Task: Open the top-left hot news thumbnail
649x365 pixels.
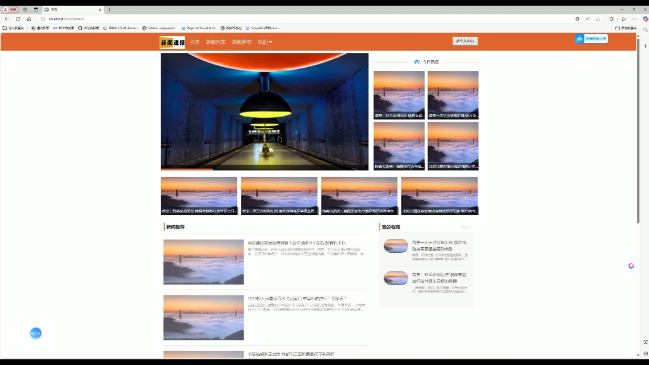Action: pos(399,95)
